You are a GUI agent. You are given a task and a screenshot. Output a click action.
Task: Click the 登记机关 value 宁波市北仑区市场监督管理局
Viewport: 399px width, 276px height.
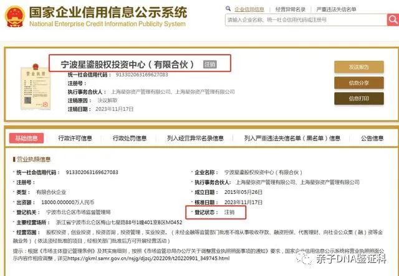click(x=79, y=212)
